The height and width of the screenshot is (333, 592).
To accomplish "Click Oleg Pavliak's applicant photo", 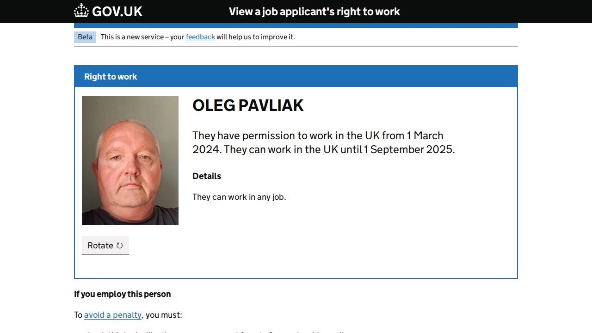I will point(130,160).
